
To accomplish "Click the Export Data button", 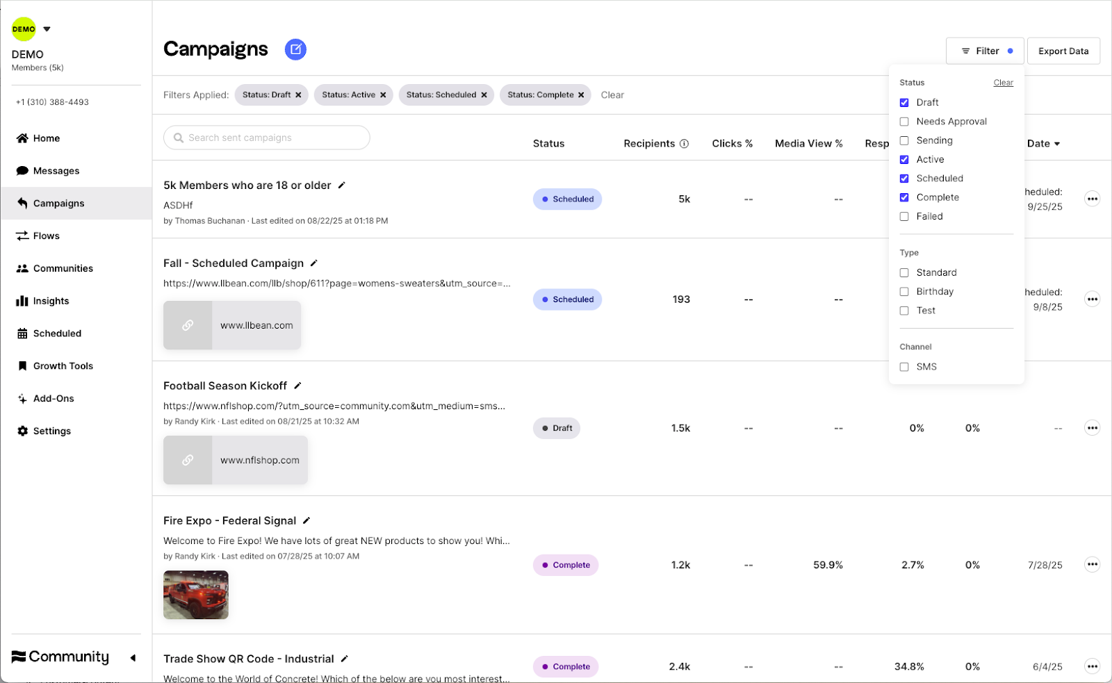I will point(1063,51).
